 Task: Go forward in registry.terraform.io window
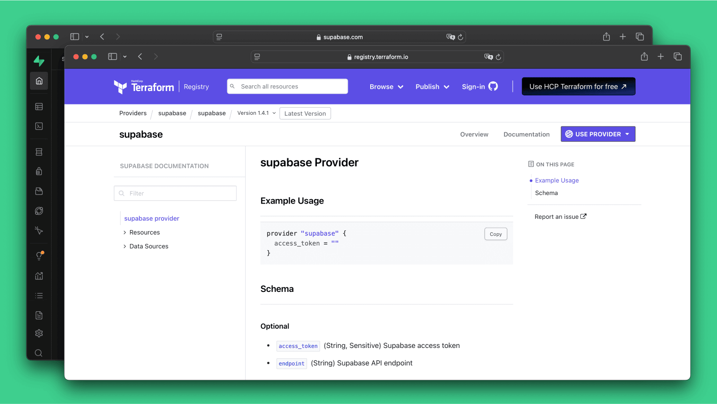pyautogui.click(x=156, y=56)
